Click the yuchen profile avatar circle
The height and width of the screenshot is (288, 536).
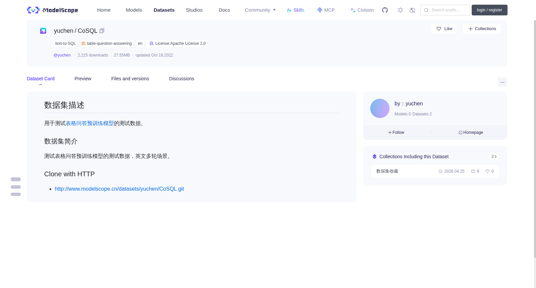(x=380, y=108)
